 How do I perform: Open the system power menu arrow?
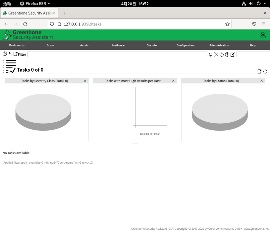pos(264,4)
